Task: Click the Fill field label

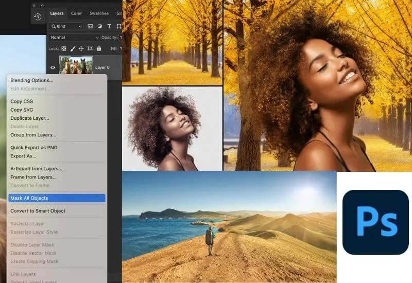Action: pos(114,48)
